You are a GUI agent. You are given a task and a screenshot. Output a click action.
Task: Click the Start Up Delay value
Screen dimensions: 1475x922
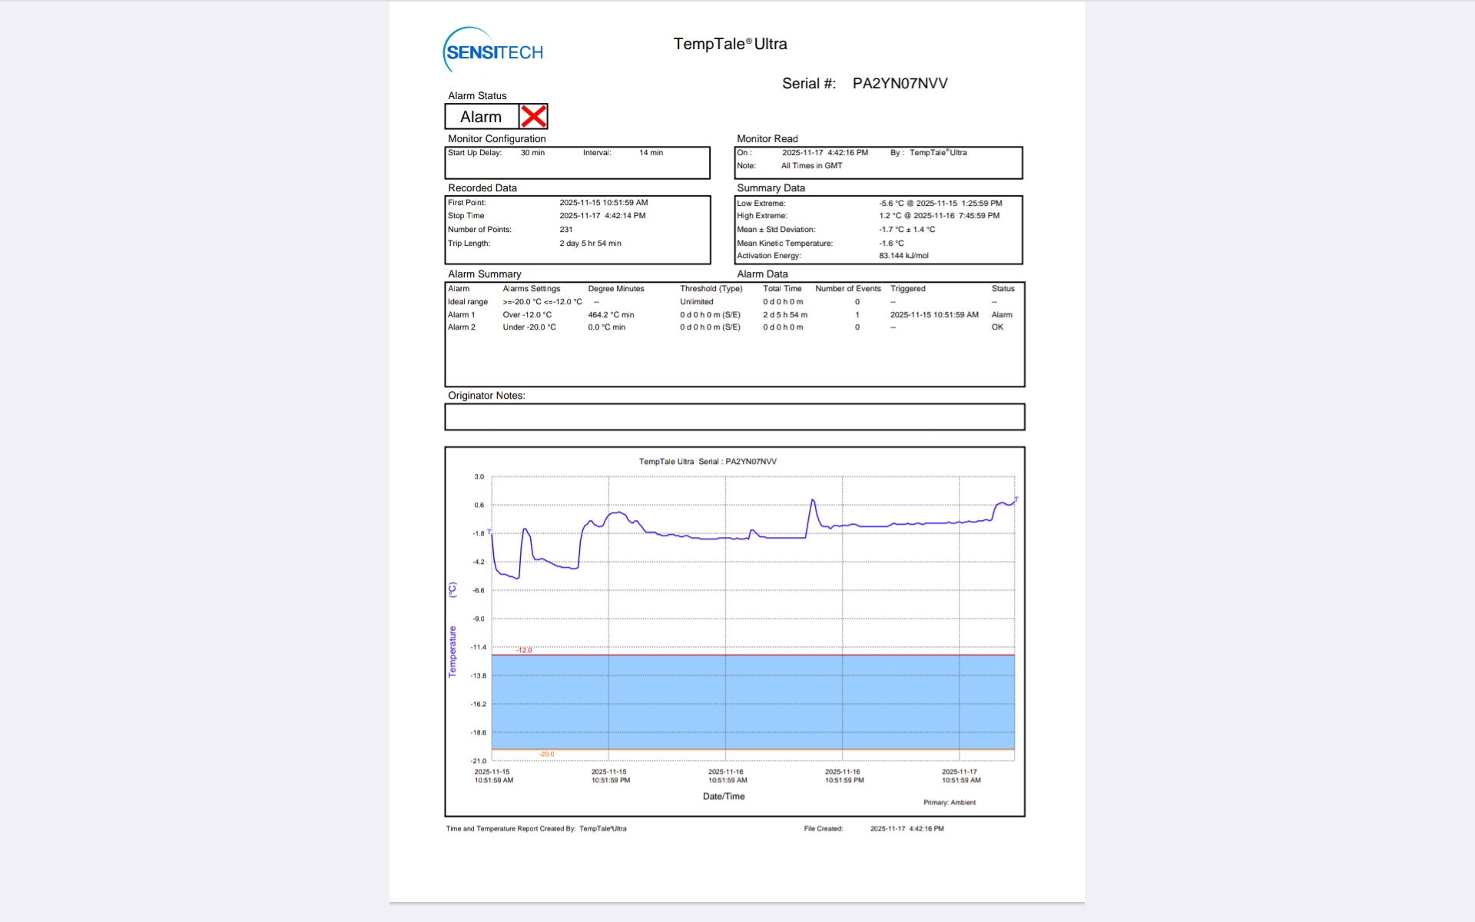point(532,153)
